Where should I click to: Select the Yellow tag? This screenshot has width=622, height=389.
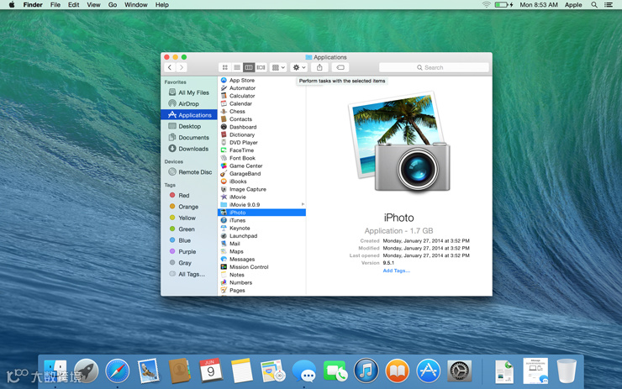pyautogui.click(x=189, y=218)
